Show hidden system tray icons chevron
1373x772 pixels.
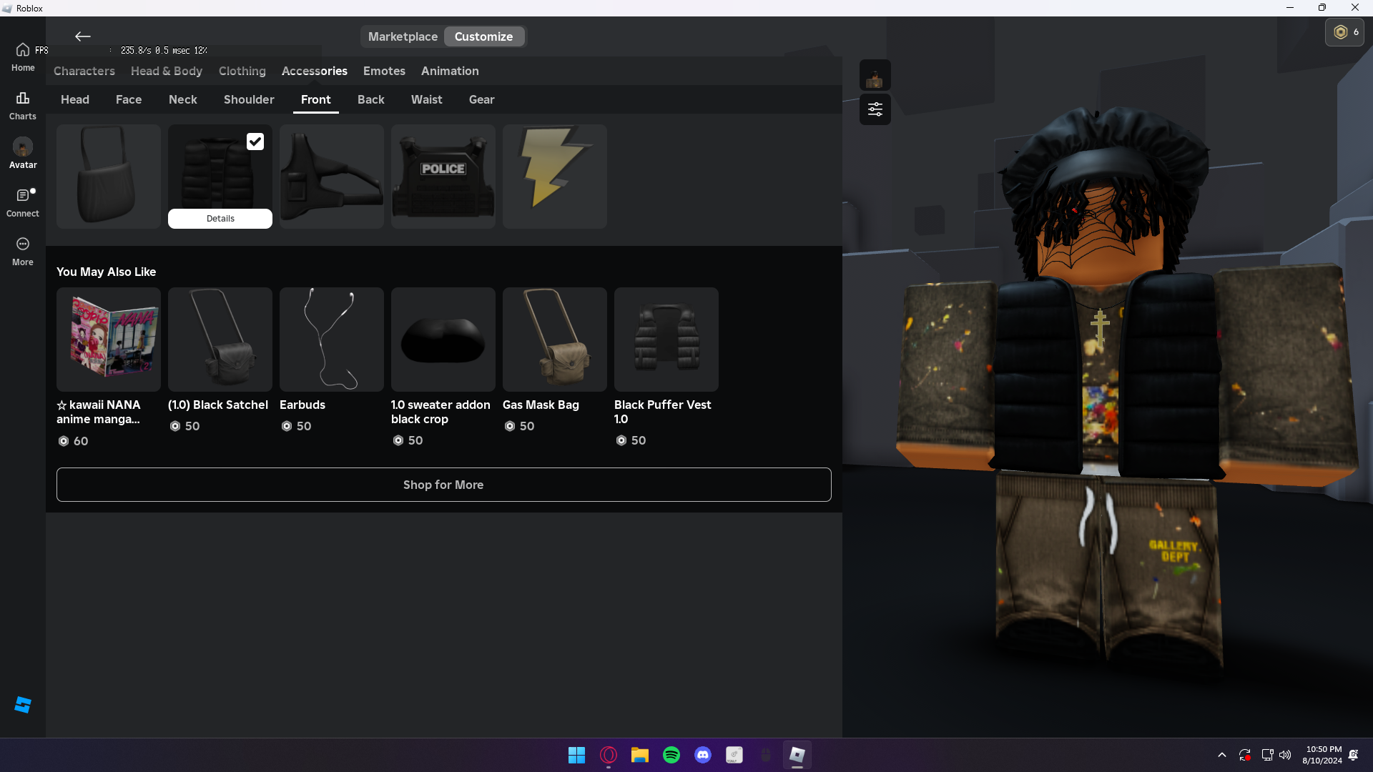click(1222, 755)
